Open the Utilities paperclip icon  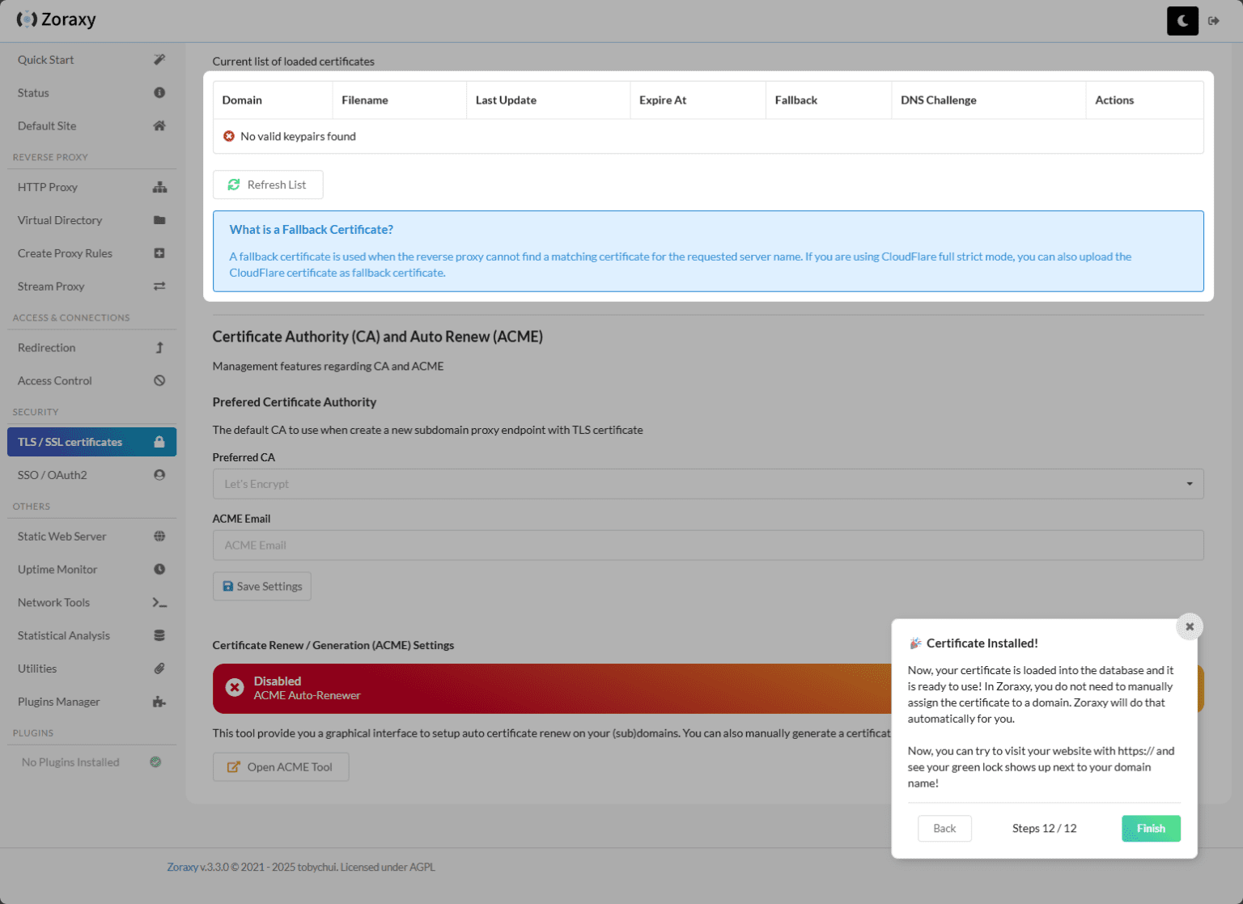tap(159, 668)
